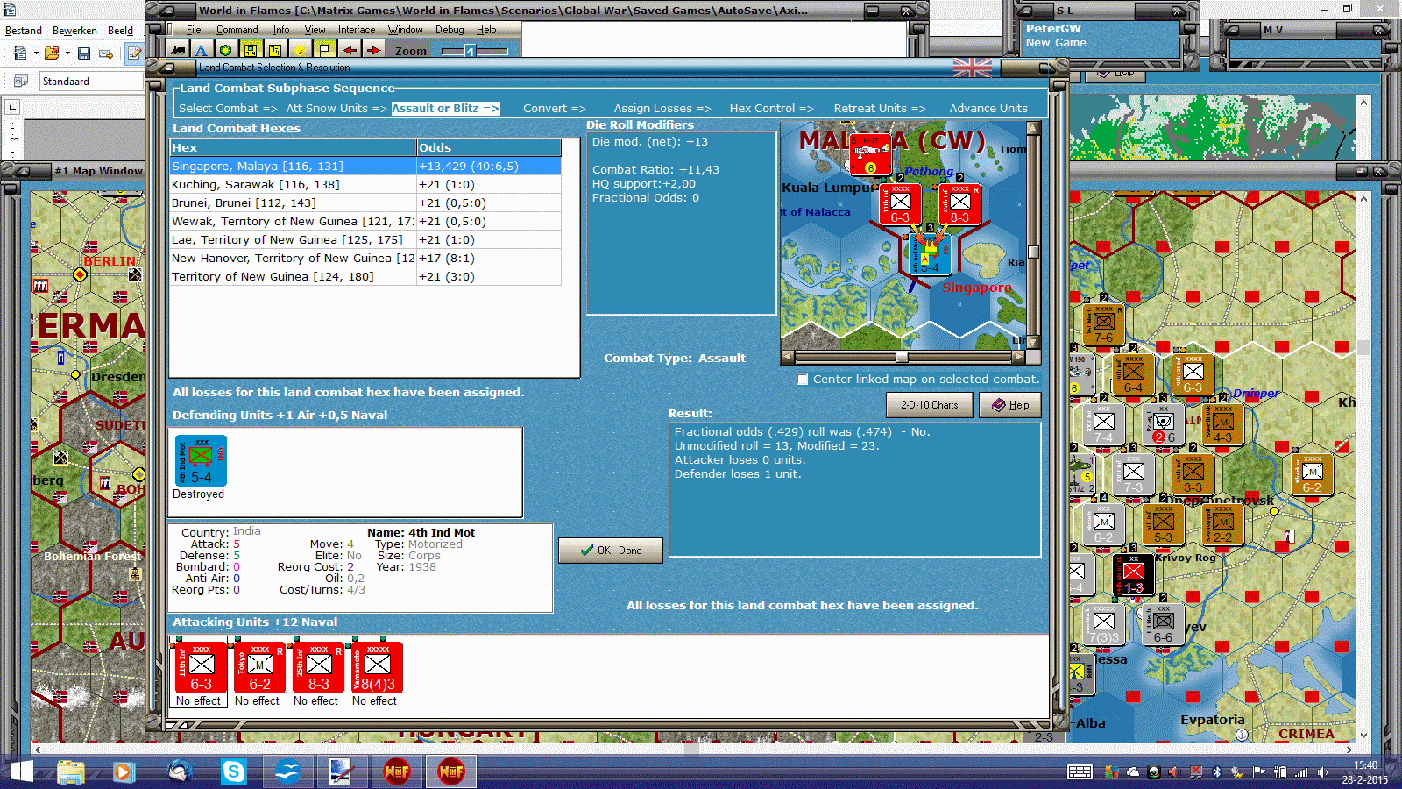
Task: Click the save icon in office toolbar
Action: click(x=84, y=53)
